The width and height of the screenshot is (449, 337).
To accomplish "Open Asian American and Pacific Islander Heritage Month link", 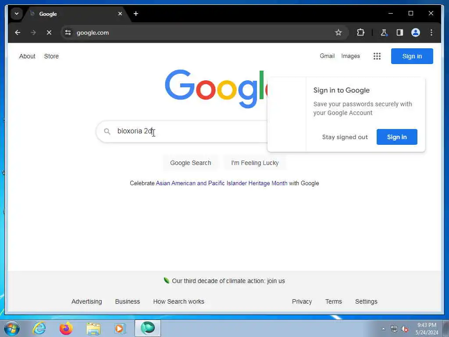I will tap(221, 183).
